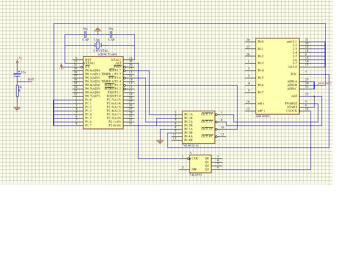
Task: Click the P2.0(A8) pin name
Action: (x=115, y=125)
